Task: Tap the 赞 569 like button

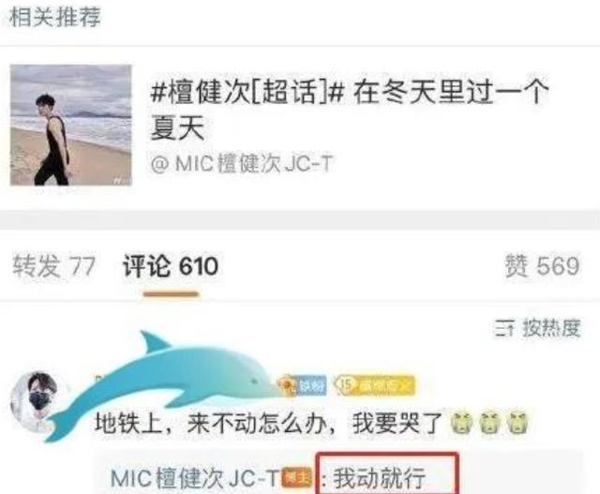Action: pyautogui.click(x=542, y=265)
